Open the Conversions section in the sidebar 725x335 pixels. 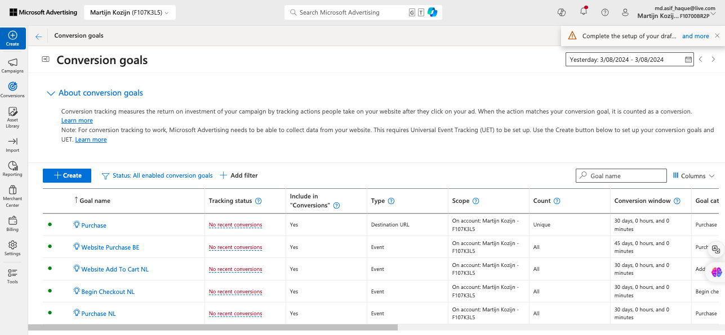tap(12, 90)
